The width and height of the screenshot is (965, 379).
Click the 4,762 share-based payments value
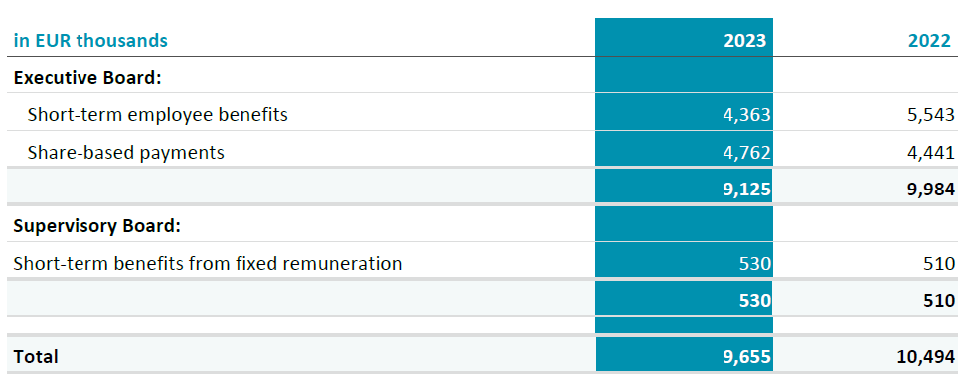(x=746, y=153)
